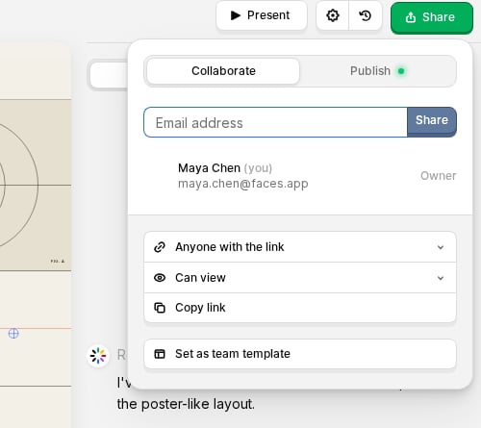Select Maya Chen collaborator name
This screenshot has width=481, height=428.
point(209,168)
